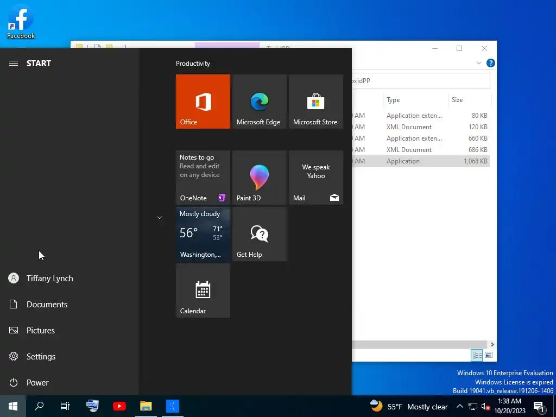The image size is (556, 417).
Task: Select the 686 KB XML Document row
Action: coord(421,150)
